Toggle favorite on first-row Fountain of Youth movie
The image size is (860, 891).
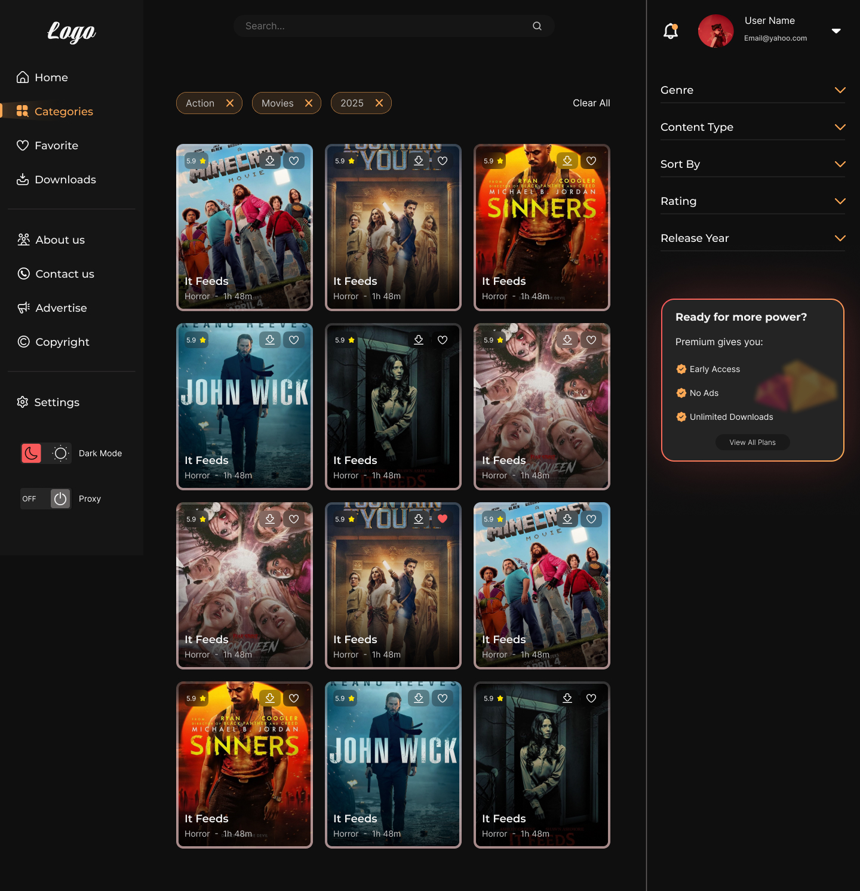443,161
